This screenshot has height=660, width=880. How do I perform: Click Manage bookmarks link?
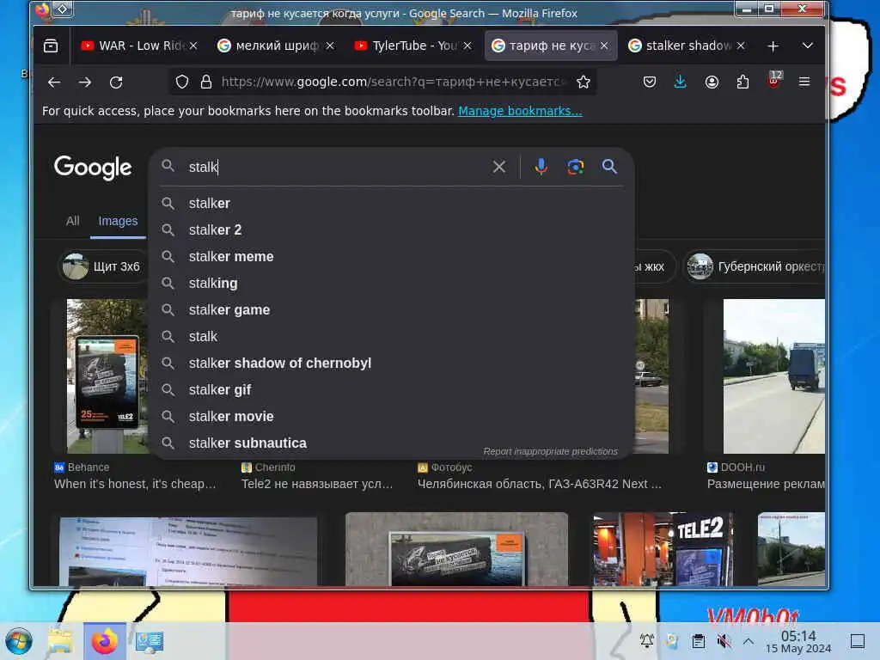(520, 111)
